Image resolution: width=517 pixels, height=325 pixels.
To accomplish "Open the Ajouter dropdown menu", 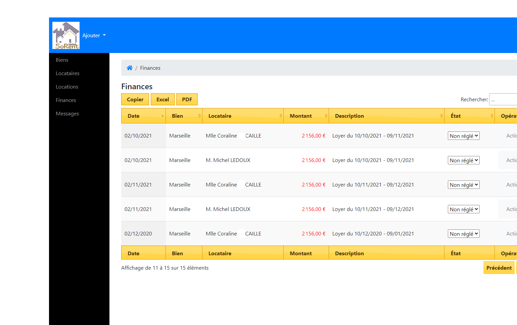I will tap(94, 35).
